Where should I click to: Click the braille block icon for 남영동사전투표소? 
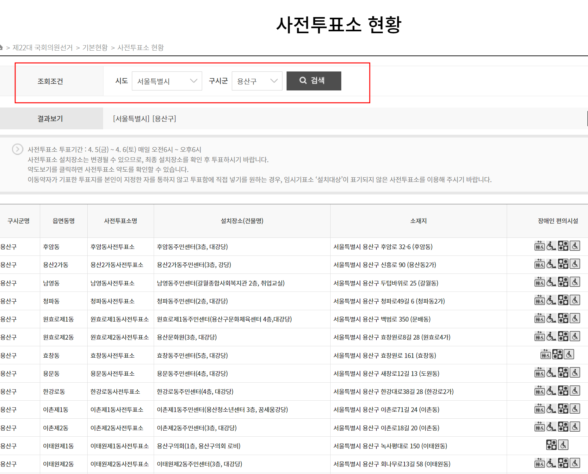click(x=564, y=282)
